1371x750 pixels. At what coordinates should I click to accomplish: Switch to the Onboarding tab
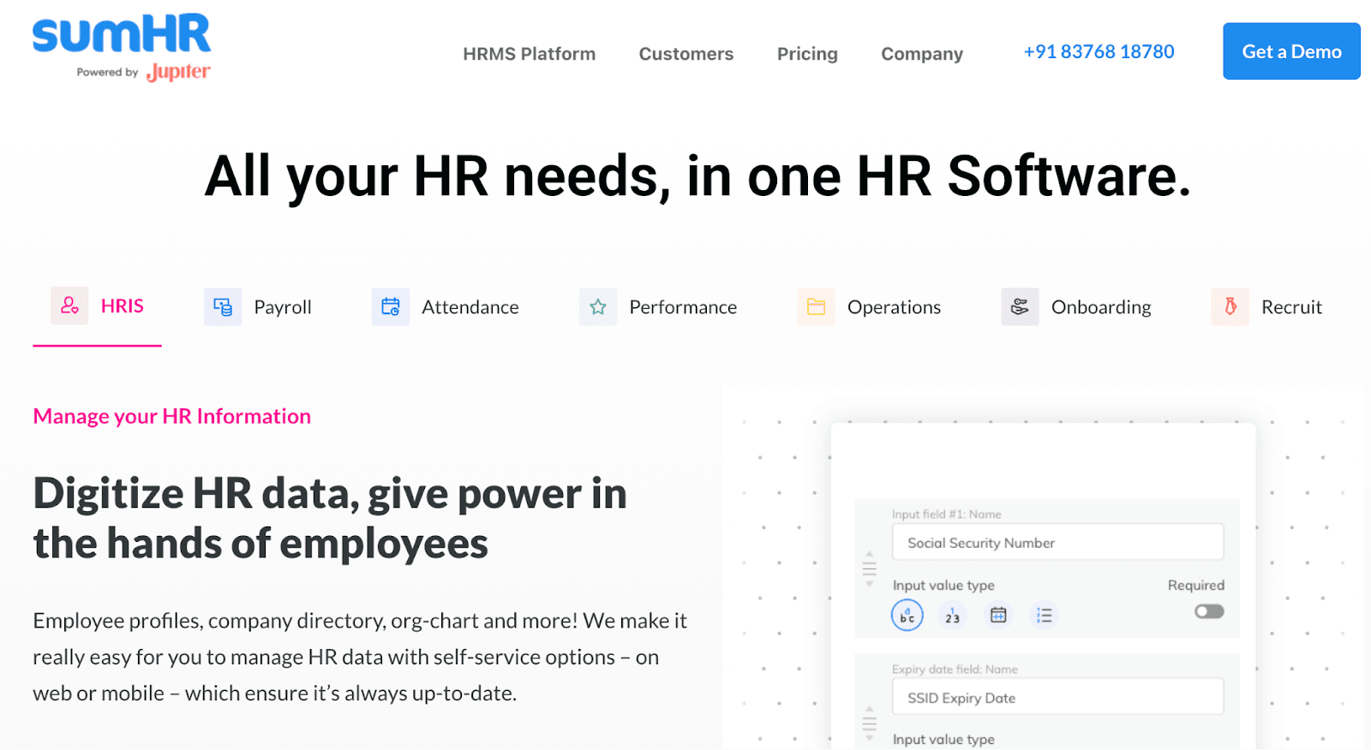(1076, 307)
